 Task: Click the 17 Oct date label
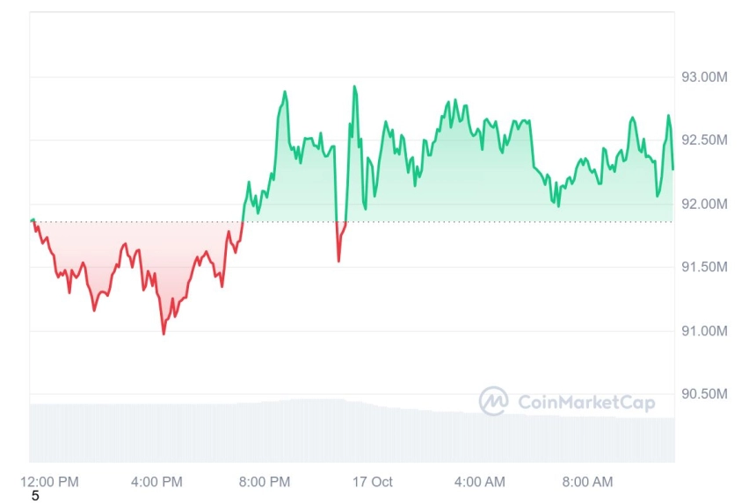click(x=372, y=482)
